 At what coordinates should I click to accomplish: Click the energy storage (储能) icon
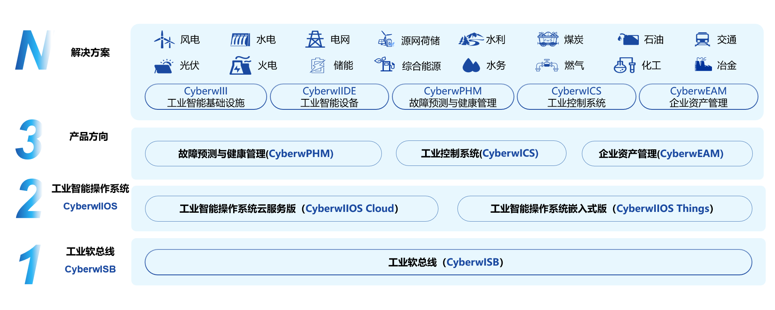[x=318, y=65]
